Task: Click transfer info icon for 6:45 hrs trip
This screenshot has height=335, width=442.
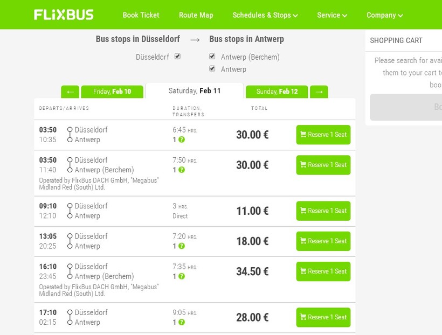Action: (182, 140)
